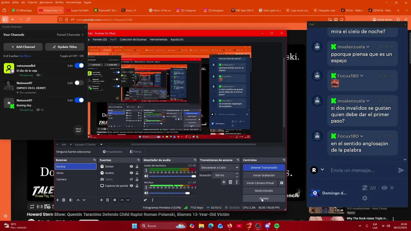Open scene filters icon in Escenas toolbar
The image size is (411, 231).
coord(71,200)
